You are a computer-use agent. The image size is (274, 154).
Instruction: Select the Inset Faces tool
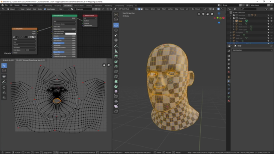click(x=116, y=62)
